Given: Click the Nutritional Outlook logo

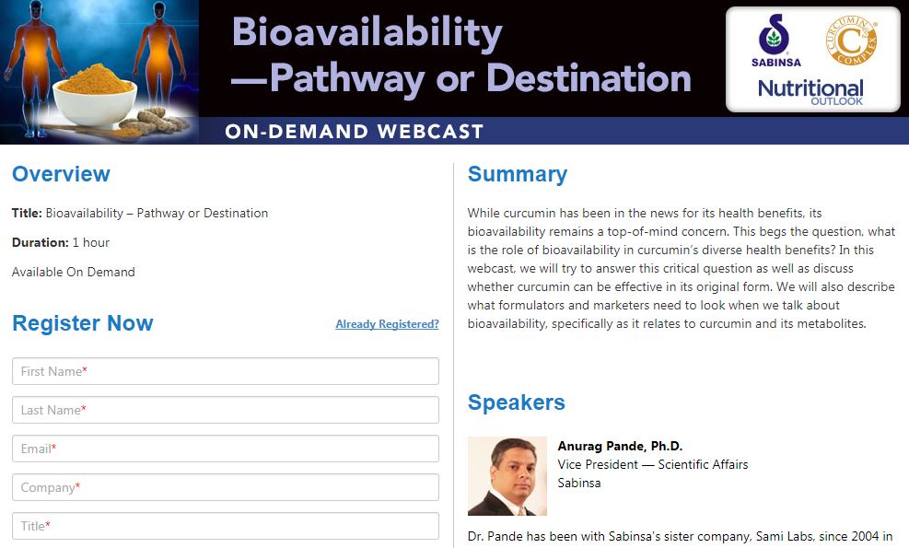Looking at the screenshot, I should (810, 92).
